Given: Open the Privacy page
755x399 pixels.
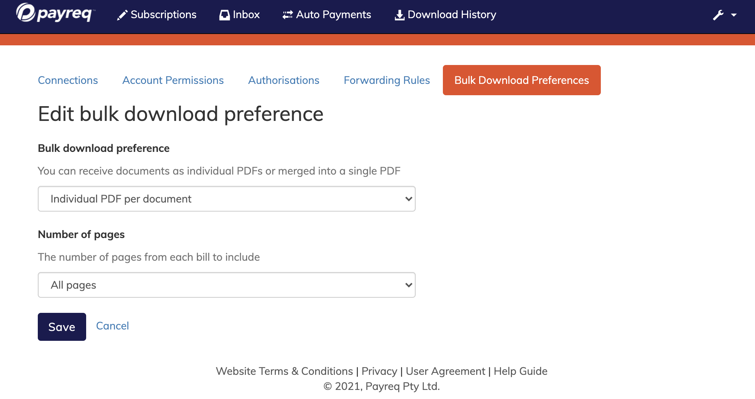Looking at the screenshot, I should [x=379, y=371].
